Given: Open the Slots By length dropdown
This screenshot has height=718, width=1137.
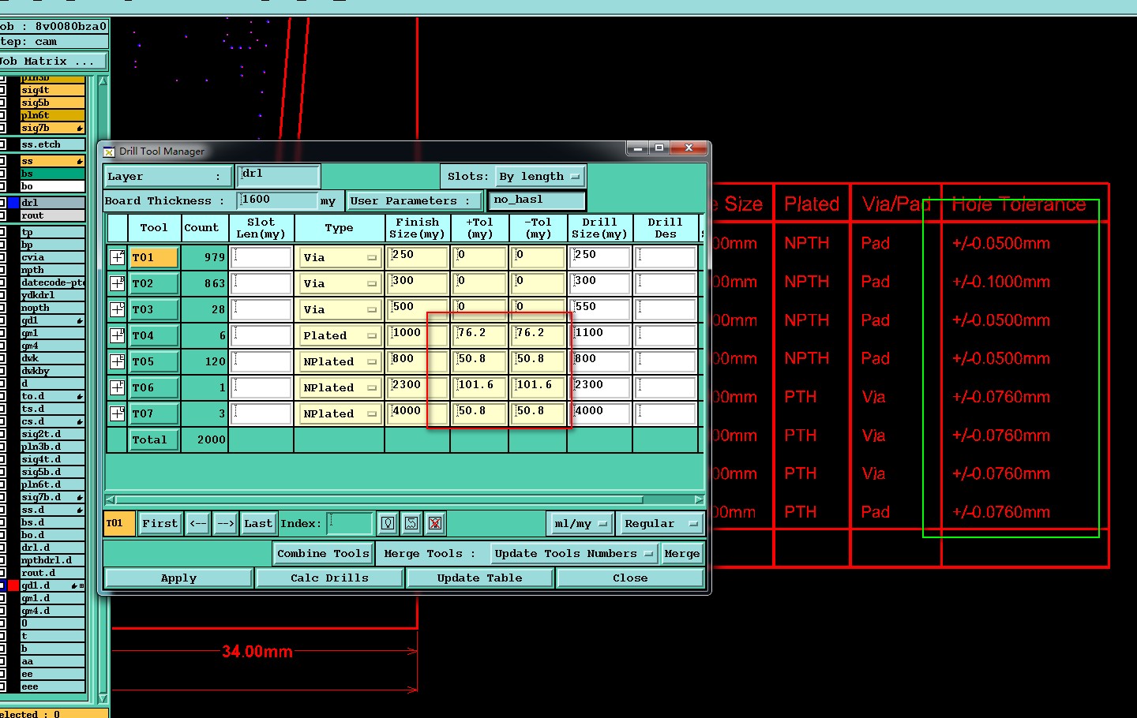Looking at the screenshot, I should click(x=540, y=177).
